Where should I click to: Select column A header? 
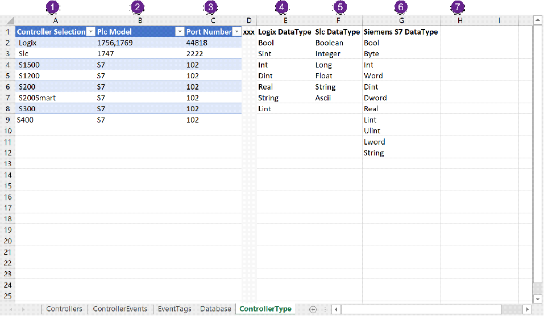coord(56,21)
